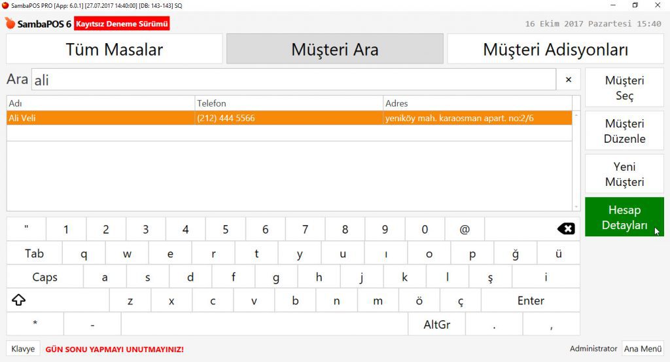Click the shift arrow key icon
Image resolution: width=670 pixels, height=362 pixels.
(x=19, y=300)
